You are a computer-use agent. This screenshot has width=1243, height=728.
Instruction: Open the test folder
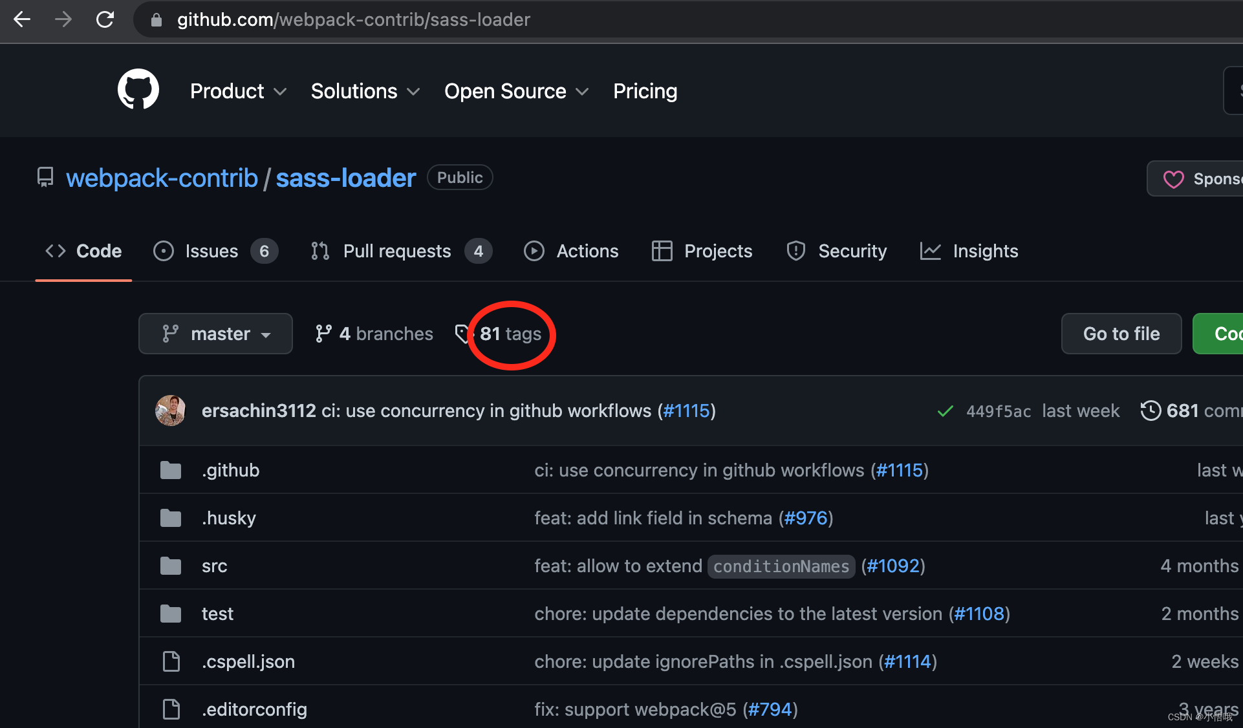click(217, 614)
